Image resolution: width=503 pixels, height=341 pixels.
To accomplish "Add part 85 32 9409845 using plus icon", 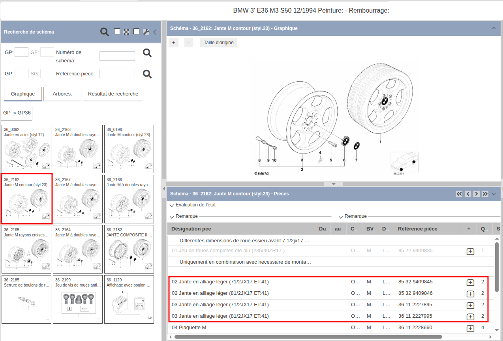I will (470, 282).
